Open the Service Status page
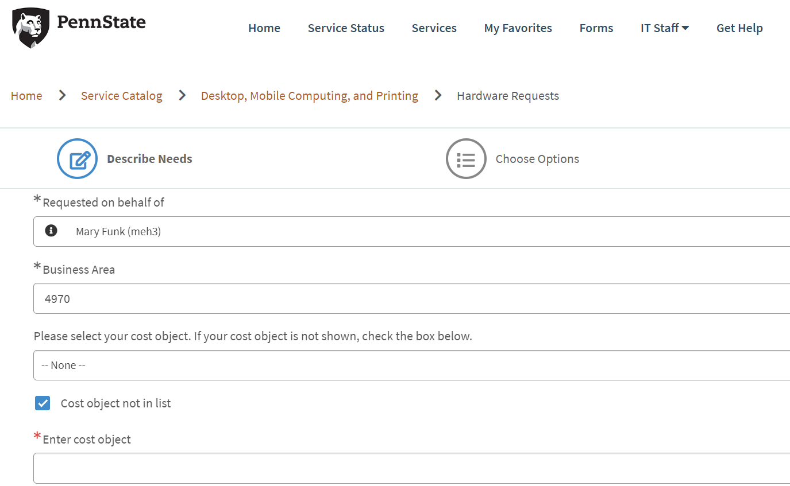The height and width of the screenshot is (486, 790). coord(346,28)
